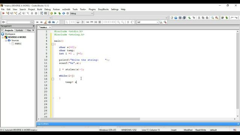Click the 'WINDOWS-1252' encoding status entry
Screen dimensions: 240x135
coord(129,130)
